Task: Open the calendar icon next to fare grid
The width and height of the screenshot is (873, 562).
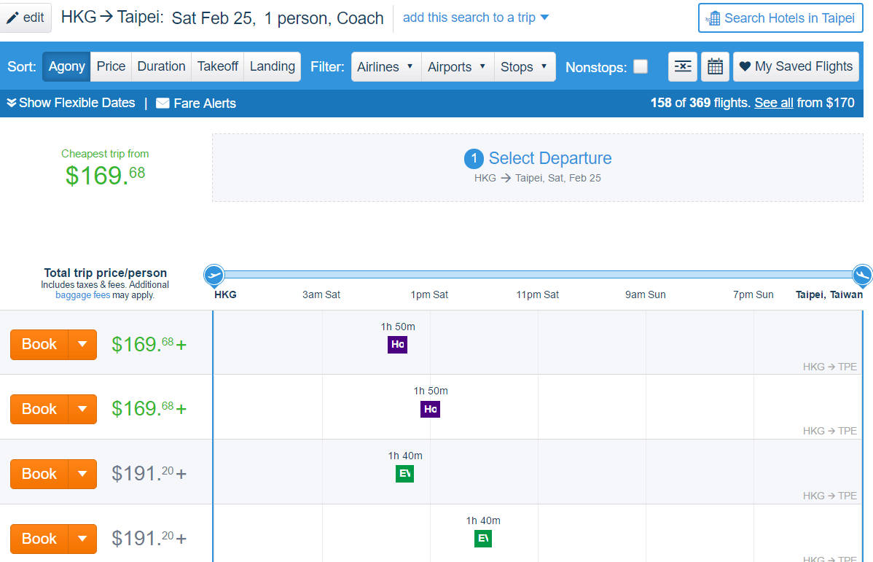Action: [715, 66]
